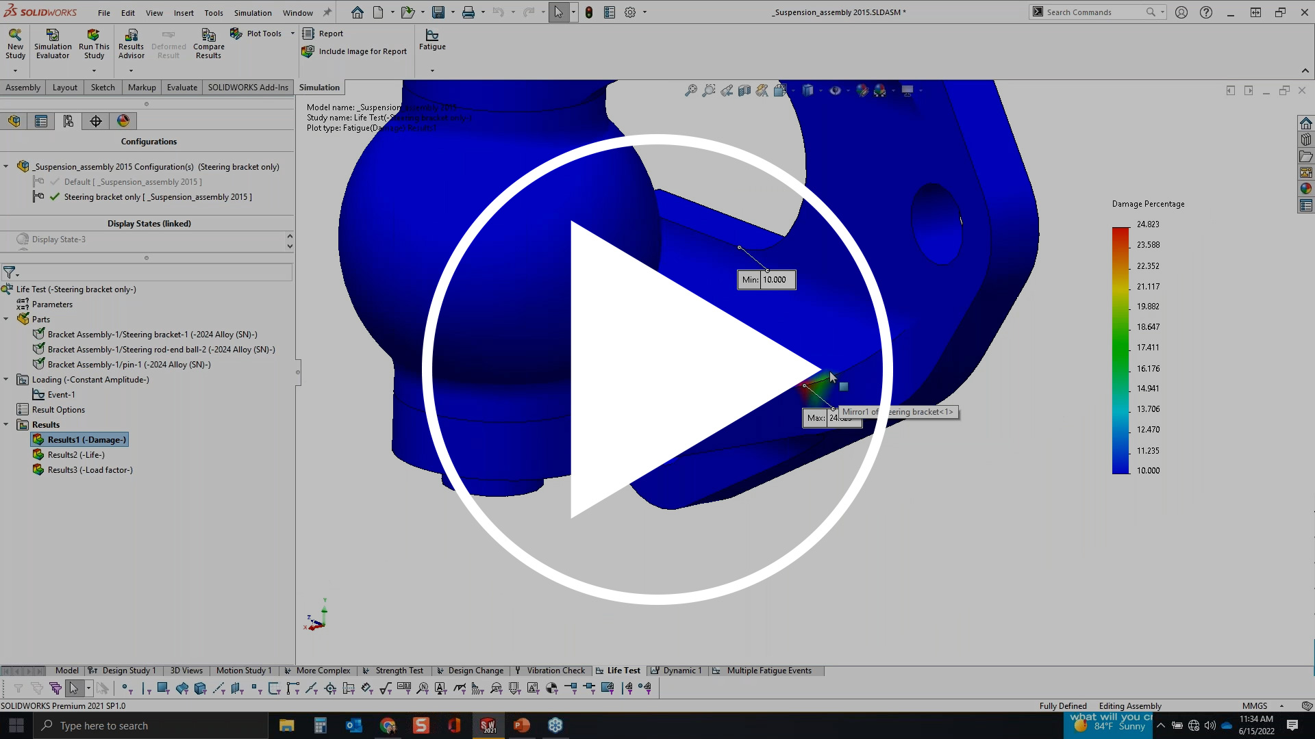Open Outlook from the taskbar

pyautogui.click(x=353, y=725)
